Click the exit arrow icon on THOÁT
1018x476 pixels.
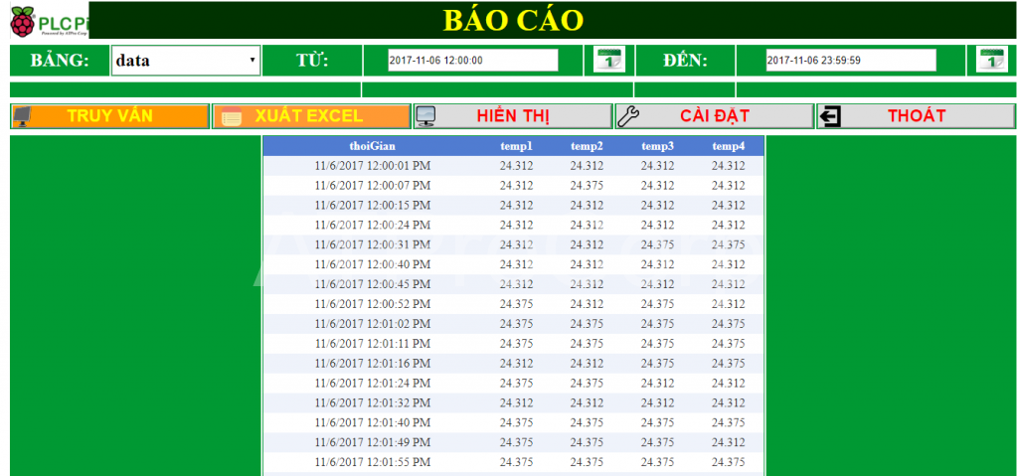(x=829, y=116)
